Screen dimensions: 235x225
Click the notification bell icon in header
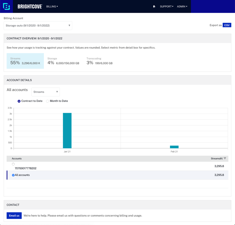pyautogui.click(x=154, y=7)
